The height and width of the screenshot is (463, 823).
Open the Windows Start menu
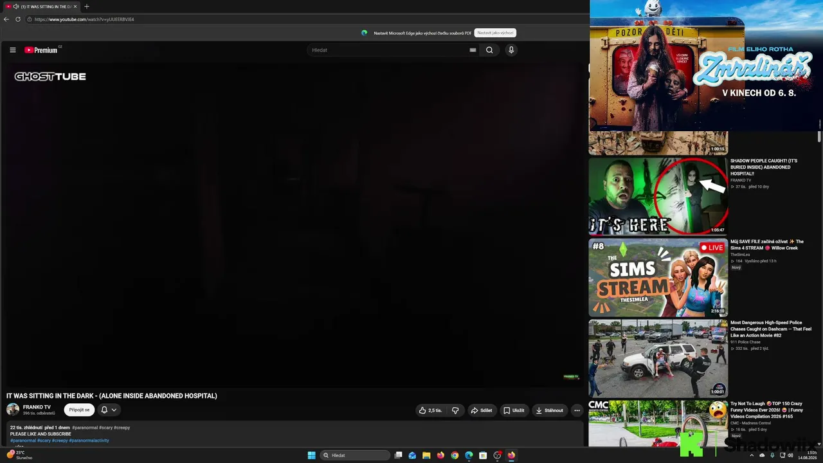coord(312,455)
